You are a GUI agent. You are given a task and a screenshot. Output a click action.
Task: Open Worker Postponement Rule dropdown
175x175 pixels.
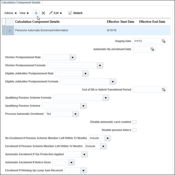72,57
